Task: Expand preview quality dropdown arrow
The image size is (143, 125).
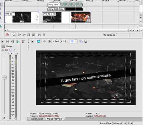Action: pos(68,41)
